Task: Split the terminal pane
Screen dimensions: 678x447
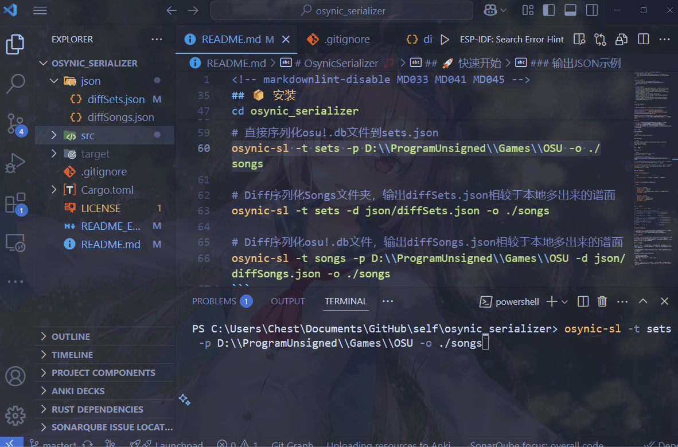Action: 583,301
